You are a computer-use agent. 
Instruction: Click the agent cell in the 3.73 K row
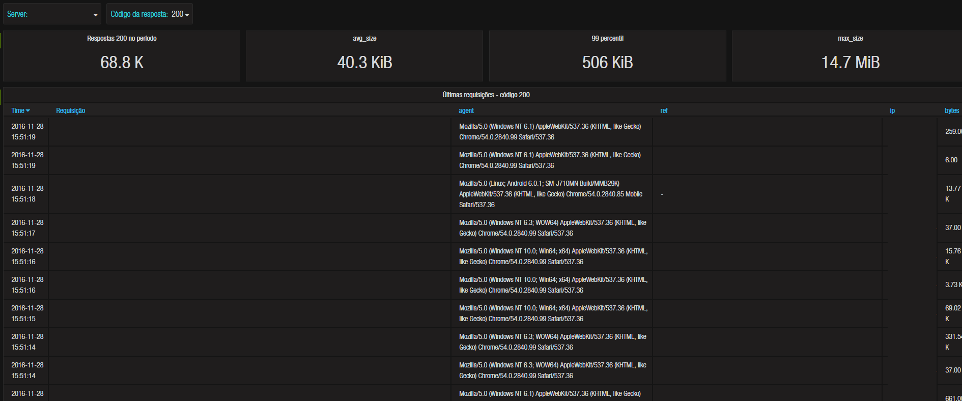point(552,285)
